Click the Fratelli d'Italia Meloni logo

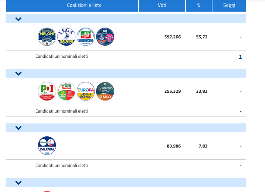click(47, 37)
